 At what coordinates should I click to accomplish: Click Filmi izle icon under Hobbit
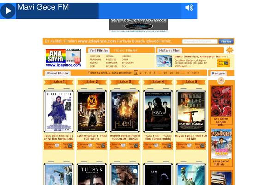click(x=133, y=146)
